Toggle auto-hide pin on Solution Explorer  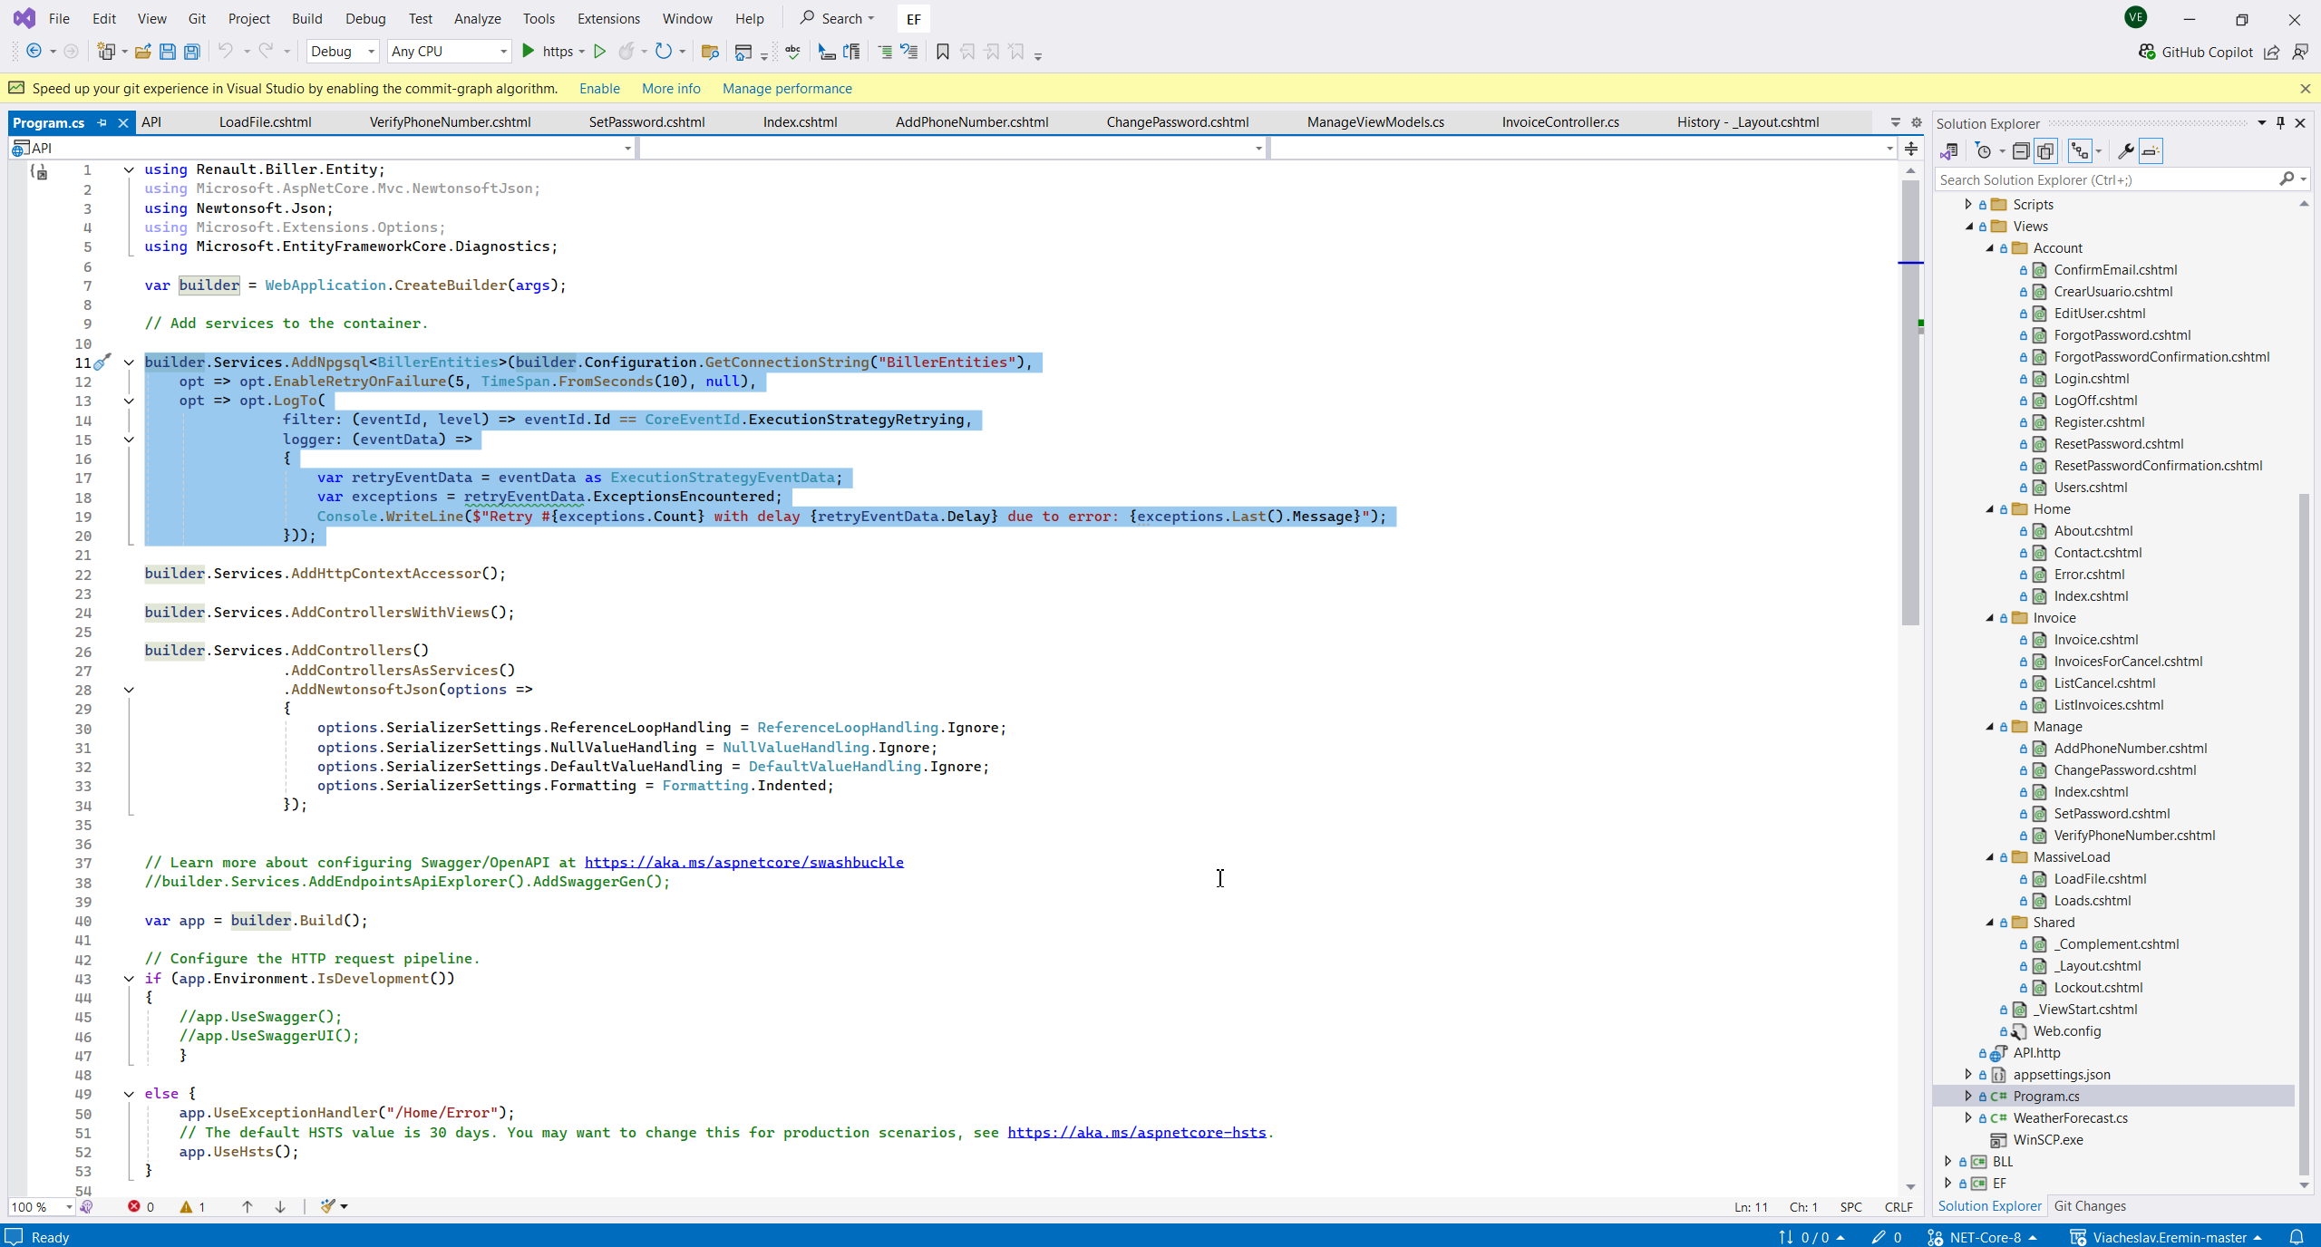(x=2280, y=123)
